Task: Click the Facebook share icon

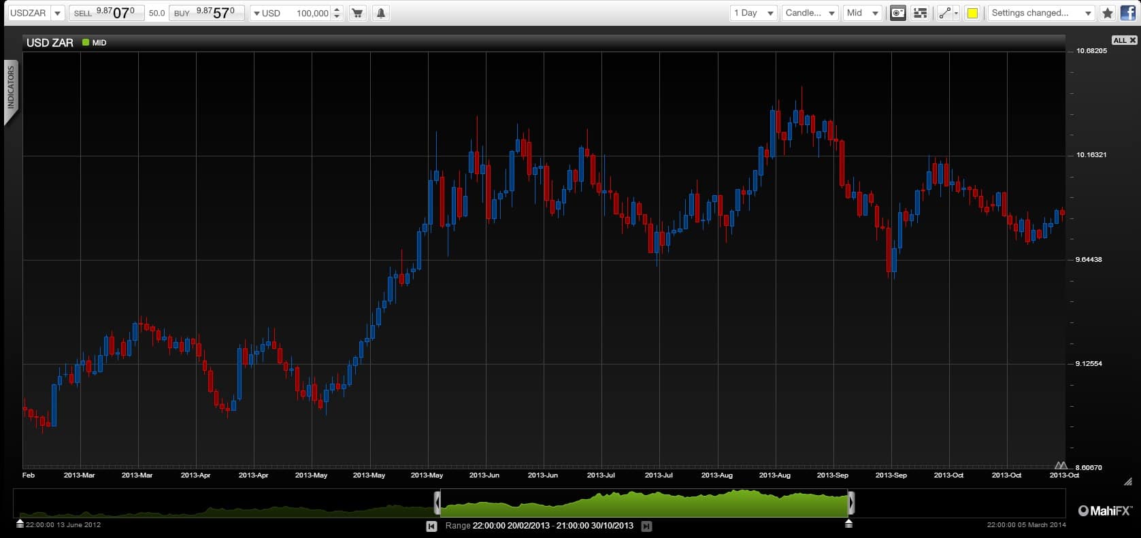Action: point(1127,13)
